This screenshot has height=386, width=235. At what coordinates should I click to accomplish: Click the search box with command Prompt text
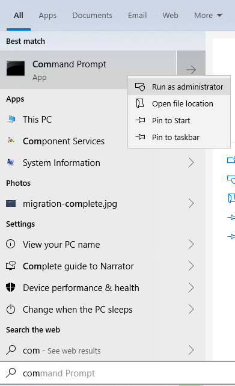point(117,373)
